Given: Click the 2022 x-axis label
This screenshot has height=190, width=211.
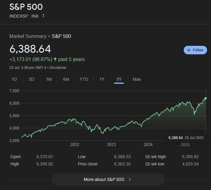Looking at the screenshot, I should tap(75, 144).
